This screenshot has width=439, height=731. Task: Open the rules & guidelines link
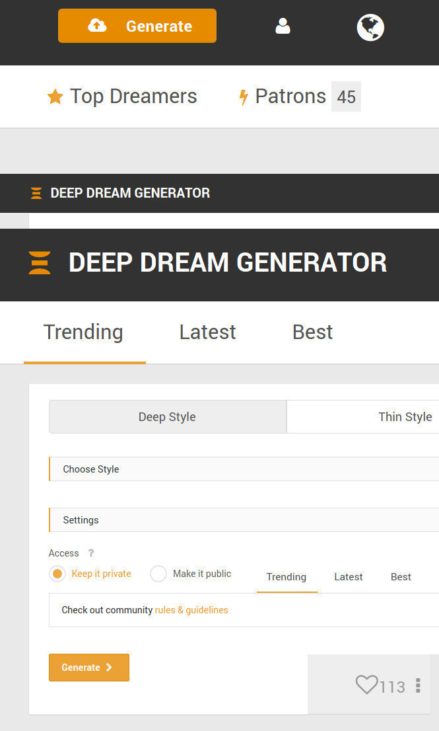coord(191,610)
